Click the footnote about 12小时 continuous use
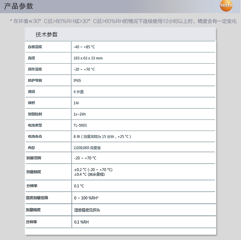241x240 pixels. click(x=123, y=21)
